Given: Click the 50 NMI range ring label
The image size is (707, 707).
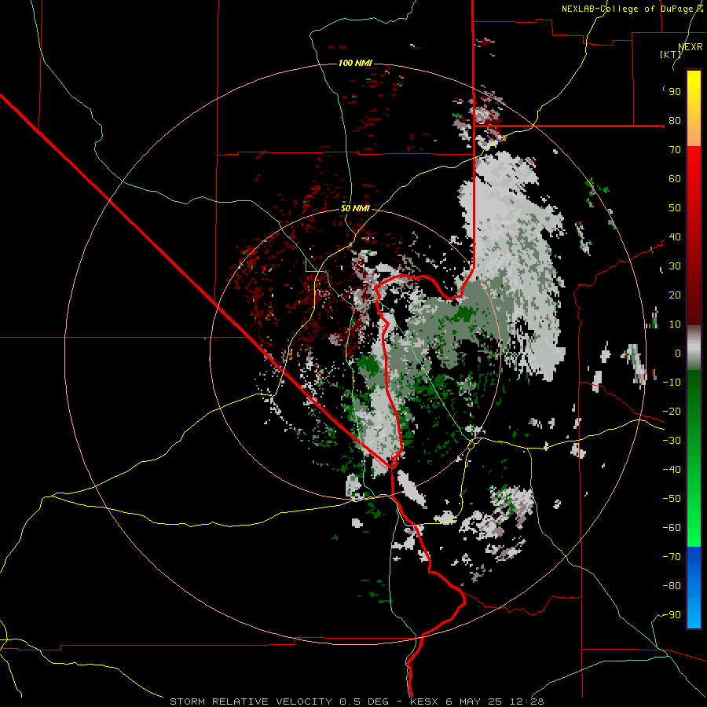Looking at the screenshot, I should tap(355, 208).
